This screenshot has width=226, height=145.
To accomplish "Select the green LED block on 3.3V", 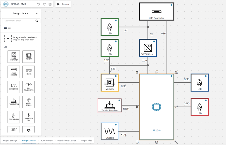I will (x=110, y=48).
